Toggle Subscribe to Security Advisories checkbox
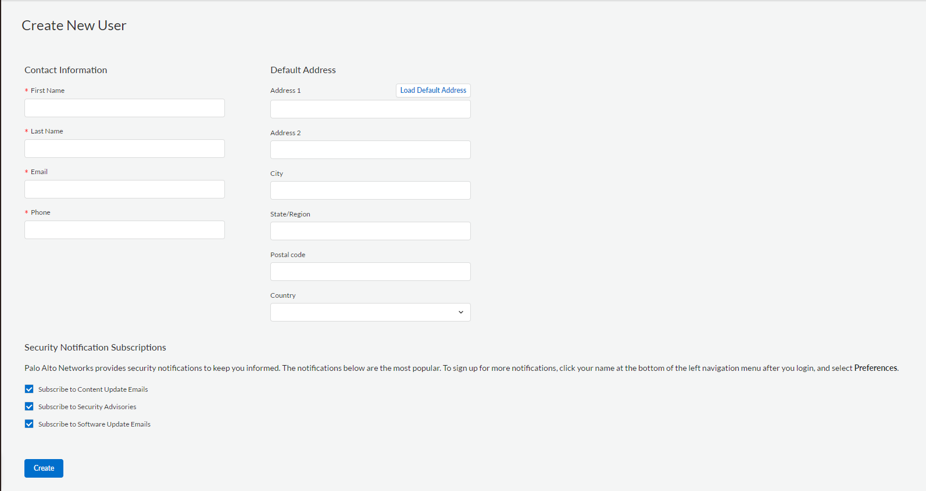Screen dimensions: 926x491 click(29, 407)
